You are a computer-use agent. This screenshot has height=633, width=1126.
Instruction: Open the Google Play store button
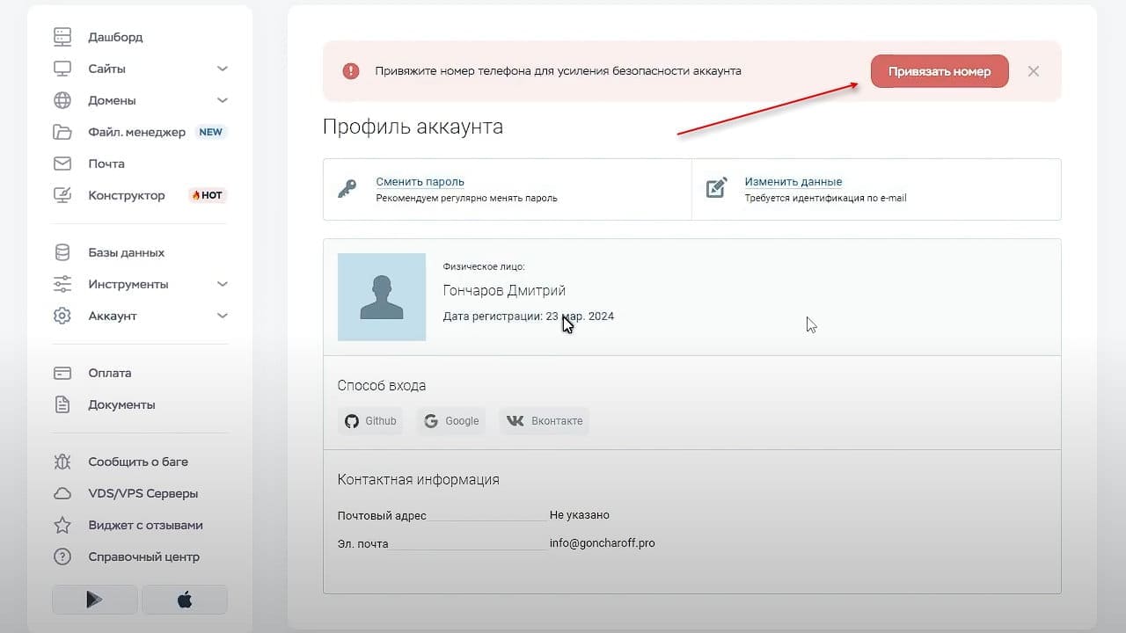pos(95,600)
